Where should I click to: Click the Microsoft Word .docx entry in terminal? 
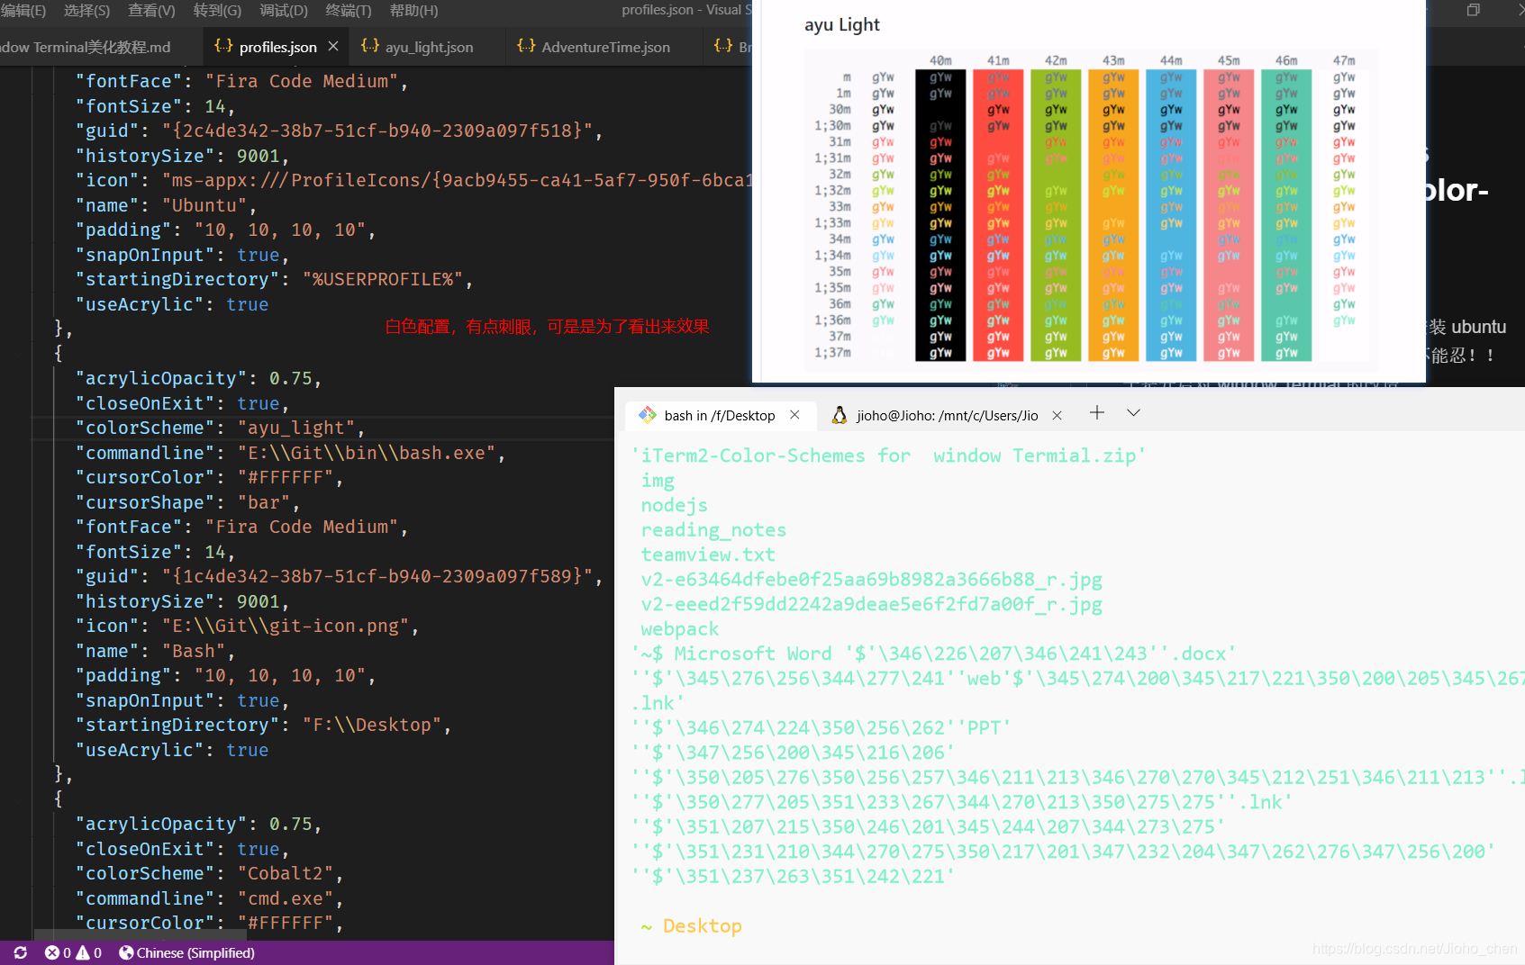(934, 654)
